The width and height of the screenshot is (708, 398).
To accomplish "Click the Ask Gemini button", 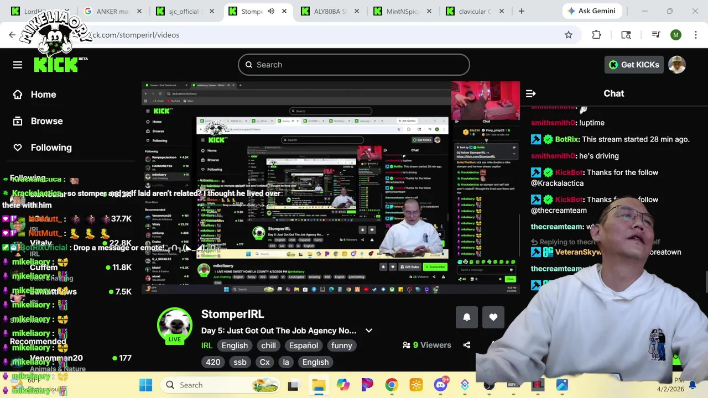I will 593,11.
